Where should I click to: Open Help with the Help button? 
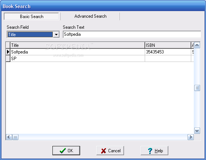point(154,150)
